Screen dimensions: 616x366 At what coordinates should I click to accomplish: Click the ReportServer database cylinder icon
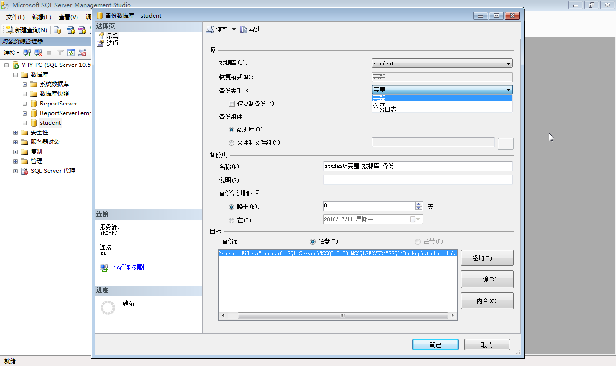[34, 104]
